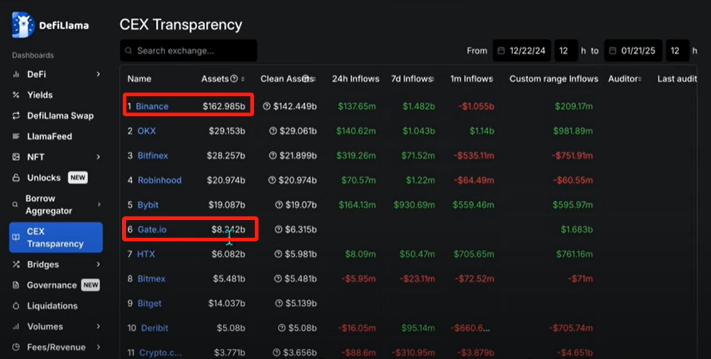
Task: Click the Governance menu item
Action: [52, 285]
